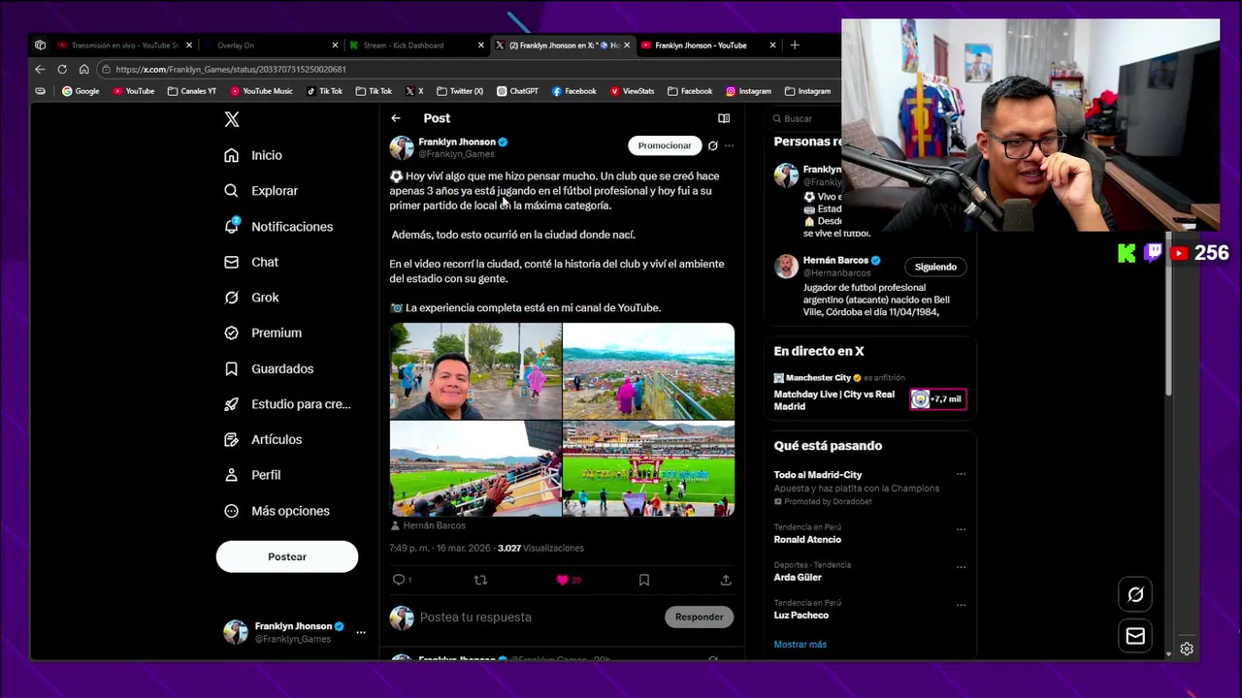Click the browser home icon

(x=83, y=69)
